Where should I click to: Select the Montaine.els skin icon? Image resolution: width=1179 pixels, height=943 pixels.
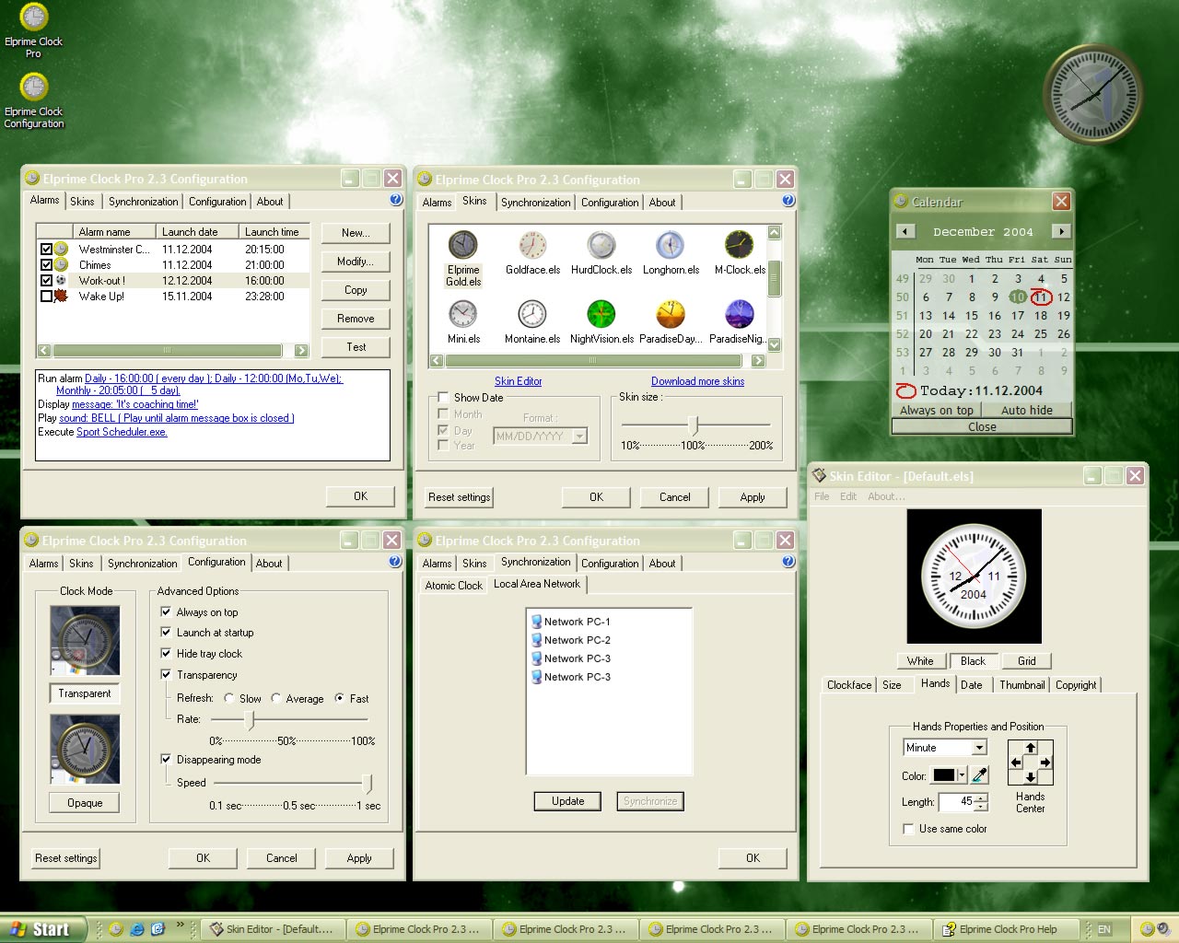coord(531,314)
